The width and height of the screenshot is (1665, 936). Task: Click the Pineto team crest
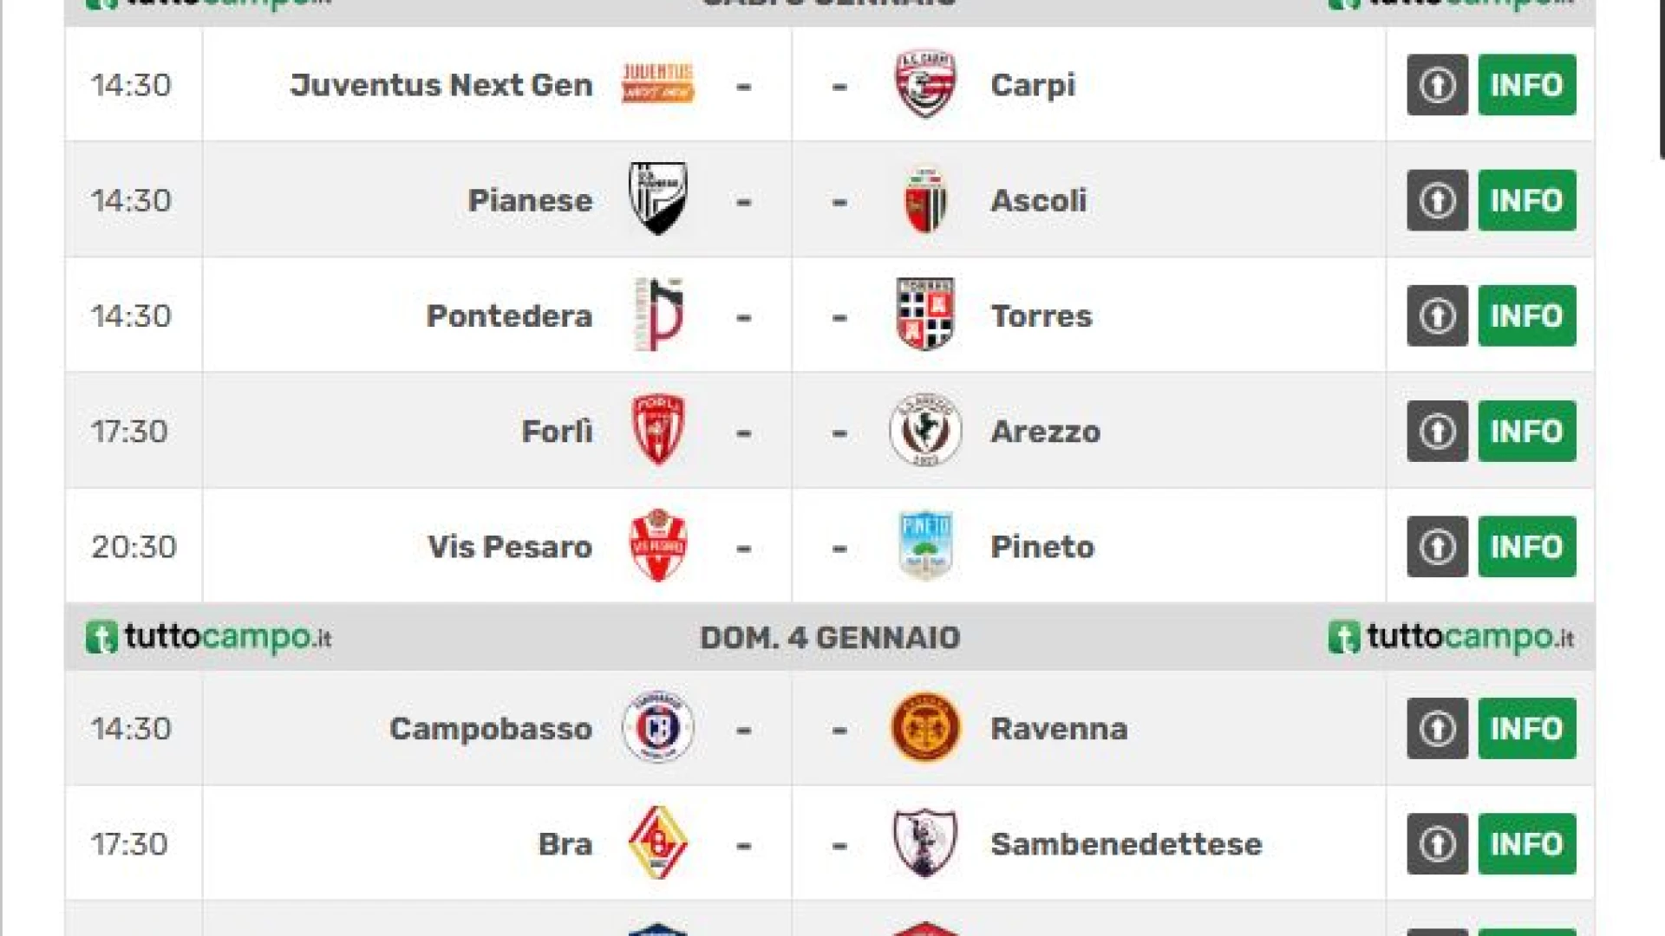(925, 546)
